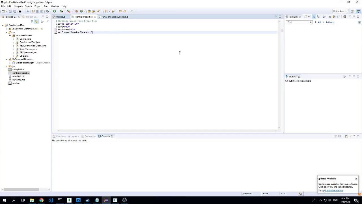Select run.bat file in Package Explorer
The height and width of the screenshot is (204, 362).
click(16, 83)
